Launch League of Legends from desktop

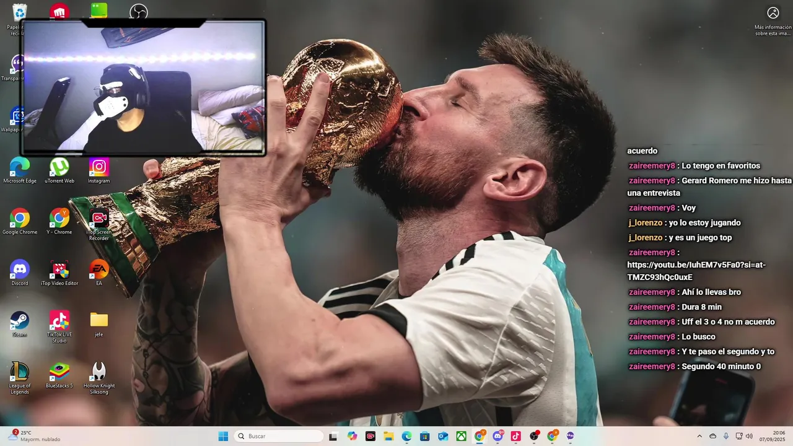click(20, 378)
